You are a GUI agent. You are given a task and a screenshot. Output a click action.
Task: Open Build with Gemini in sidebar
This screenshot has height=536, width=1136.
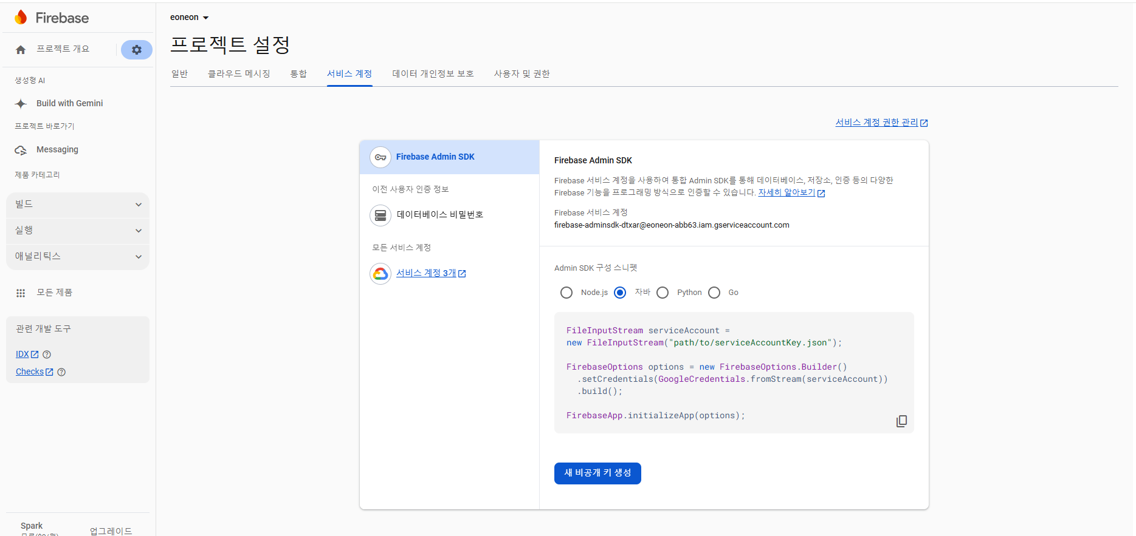pyautogui.click(x=69, y=104)
